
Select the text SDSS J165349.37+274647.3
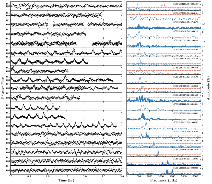click(186, 22)
